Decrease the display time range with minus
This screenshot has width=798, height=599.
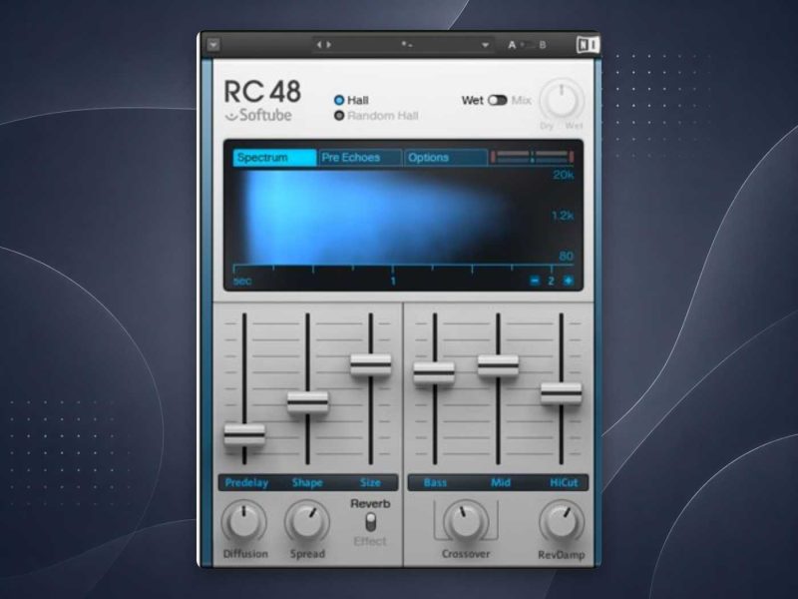(535, 281)
